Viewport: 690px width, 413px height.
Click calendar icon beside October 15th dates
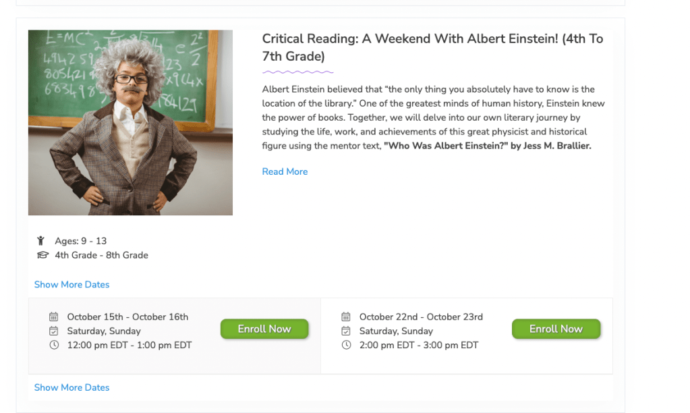point(54,316)
